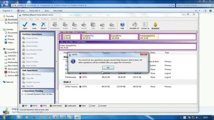The height and width of the screenshot is (120, 214).
Task: Open the Partition menu
Action: [x=45, y=19]
